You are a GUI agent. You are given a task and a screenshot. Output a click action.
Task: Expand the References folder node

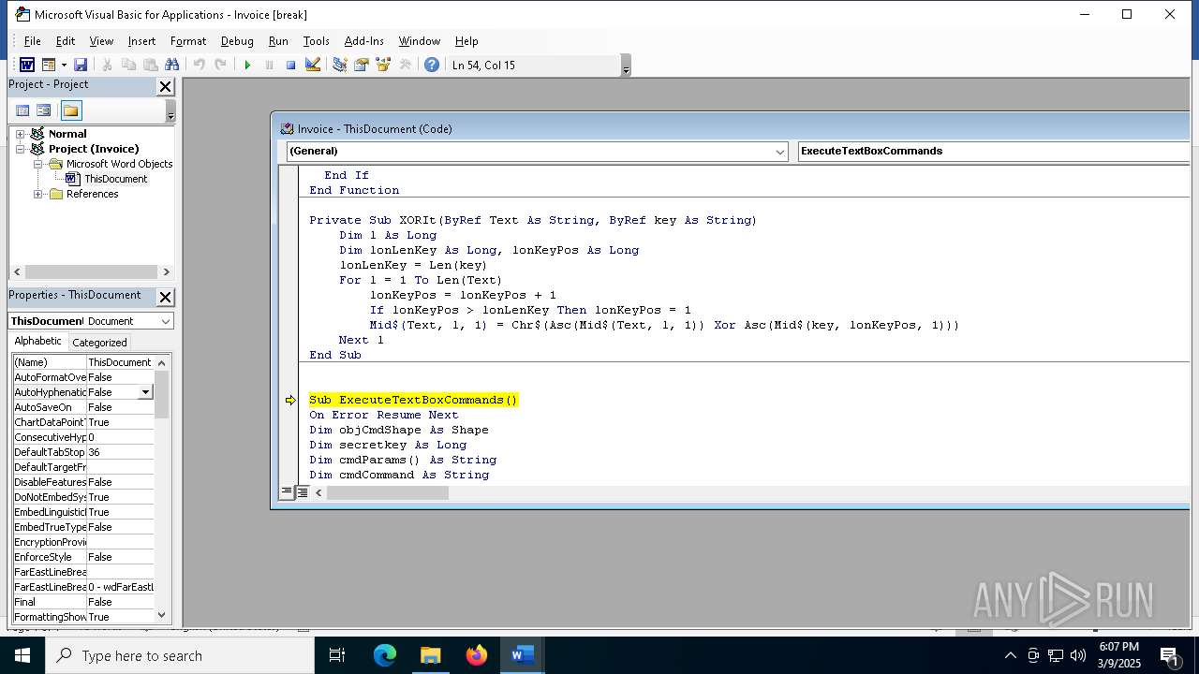pyautogui.click(x=38, y=194)
